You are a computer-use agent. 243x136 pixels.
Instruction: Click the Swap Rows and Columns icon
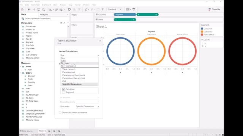click(69, 9)
